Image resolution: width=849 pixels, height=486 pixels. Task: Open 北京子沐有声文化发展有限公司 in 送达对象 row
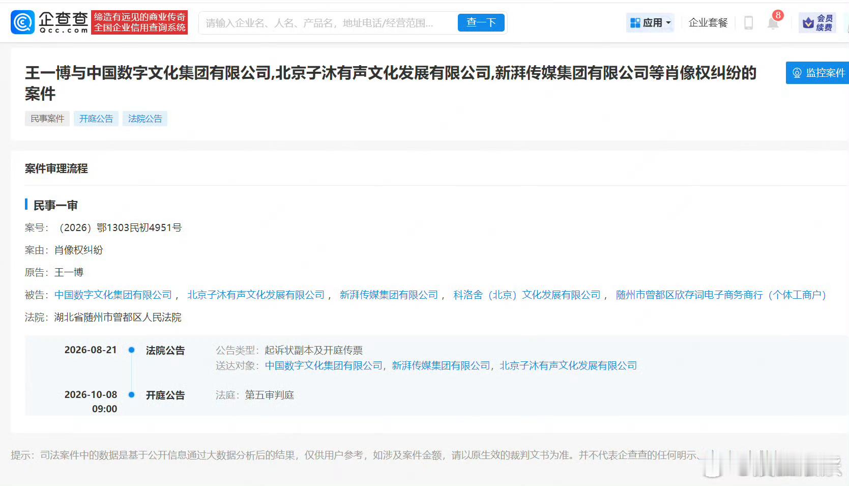click(x=568, y=365)
